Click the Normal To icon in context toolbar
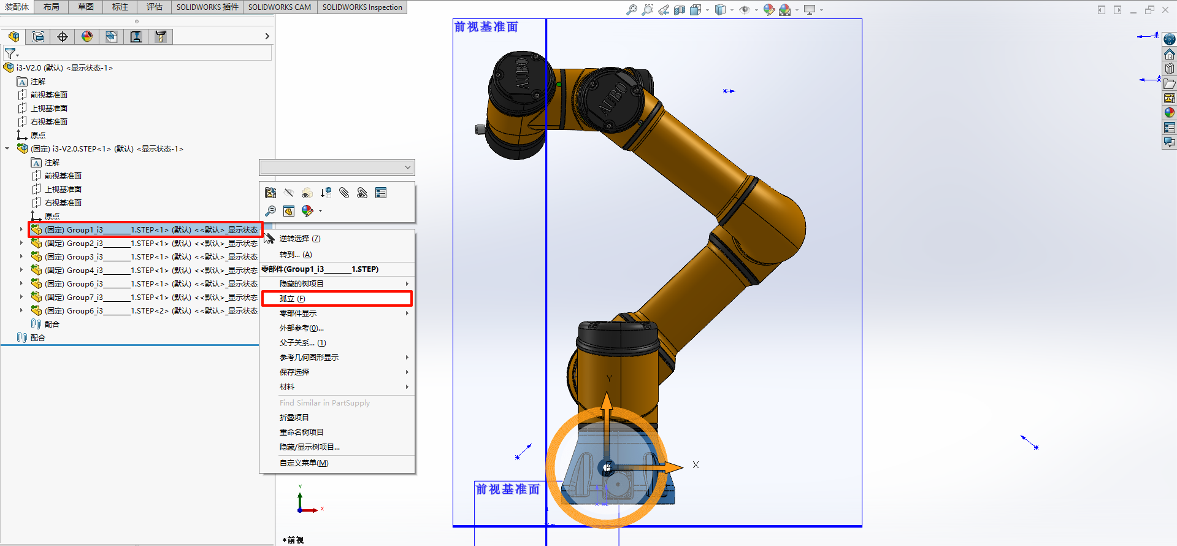 click(289, 211)
